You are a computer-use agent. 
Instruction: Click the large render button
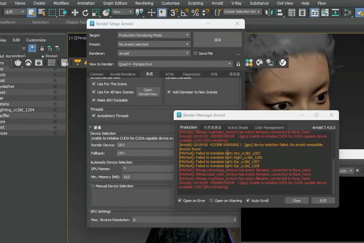pos(217,40)
